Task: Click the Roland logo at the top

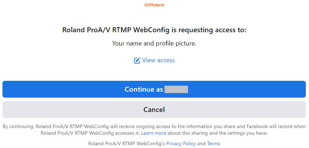Action: point(154,5)
